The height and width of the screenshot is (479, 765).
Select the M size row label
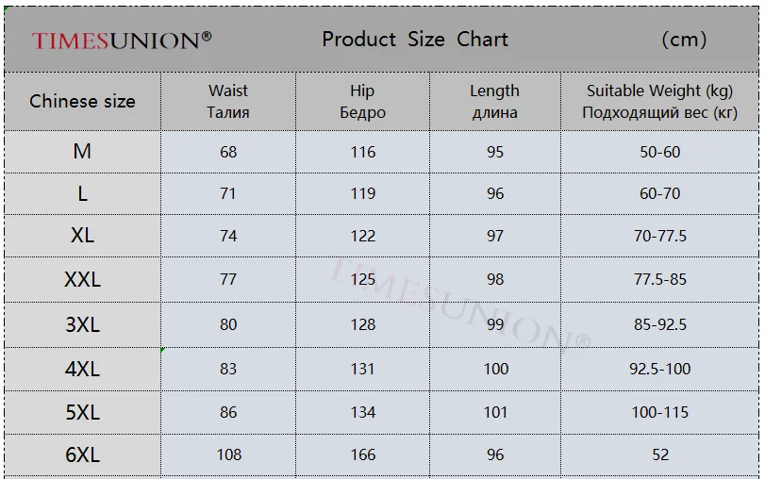click(82, 152)
